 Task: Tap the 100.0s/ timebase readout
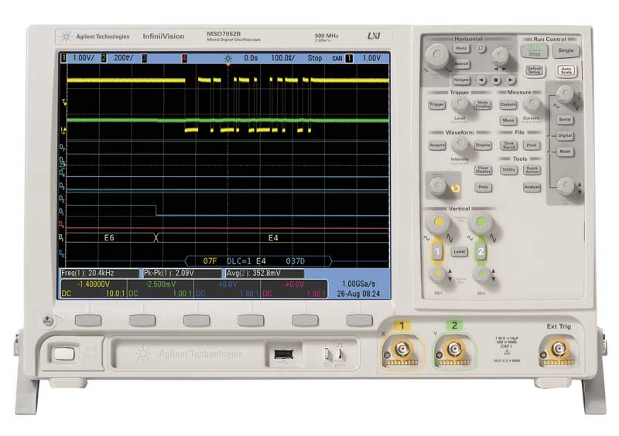pyautogui.click(x=282, y=58)
